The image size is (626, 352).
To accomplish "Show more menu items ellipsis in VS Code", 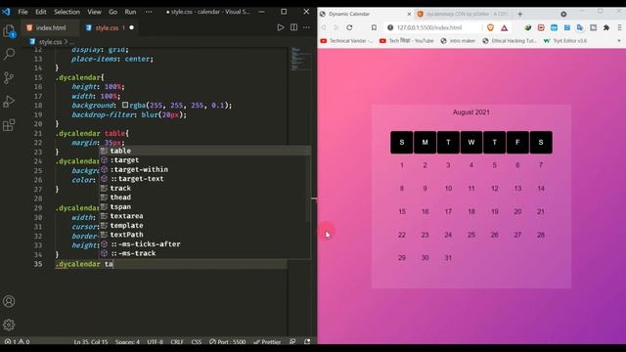I will pos(149,12).
